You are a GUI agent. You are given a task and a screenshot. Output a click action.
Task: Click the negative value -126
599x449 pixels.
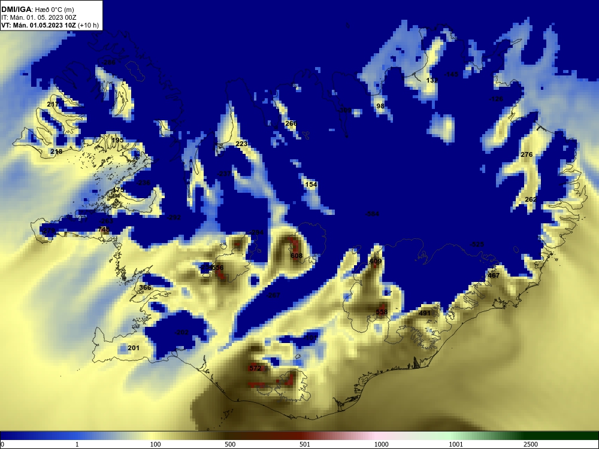click(496, 99)
